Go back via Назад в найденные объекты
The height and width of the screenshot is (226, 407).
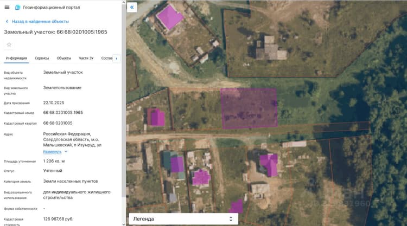tap(40, 22)
